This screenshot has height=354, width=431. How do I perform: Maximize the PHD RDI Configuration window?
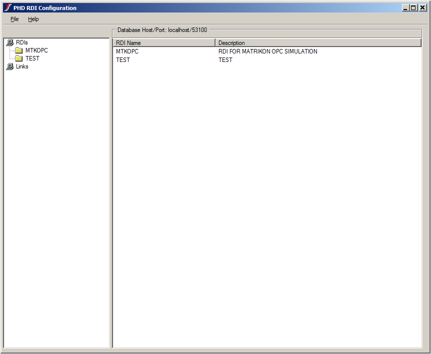point(414,7)
